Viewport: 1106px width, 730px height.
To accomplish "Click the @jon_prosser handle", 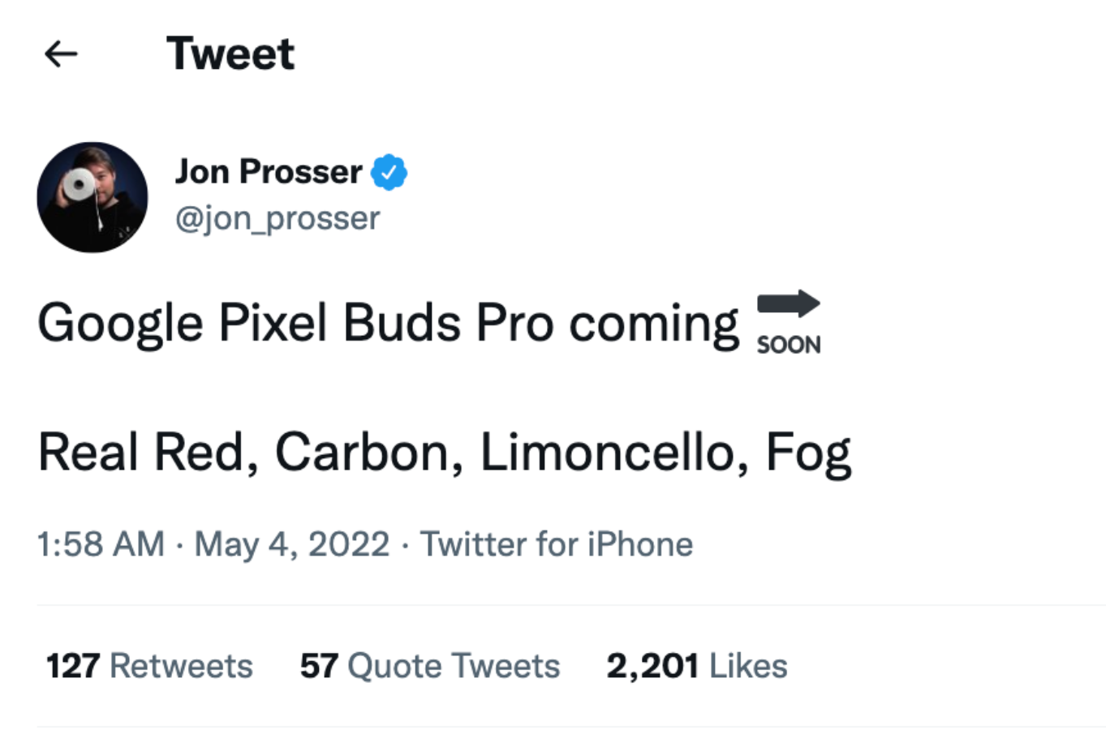I will tap(278, 217).
